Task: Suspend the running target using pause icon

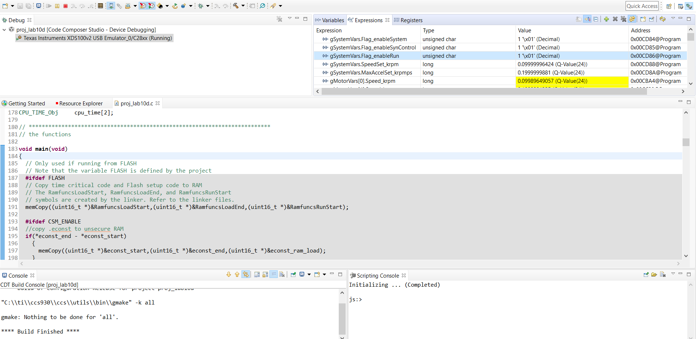Action: click(x=57, y=6)
